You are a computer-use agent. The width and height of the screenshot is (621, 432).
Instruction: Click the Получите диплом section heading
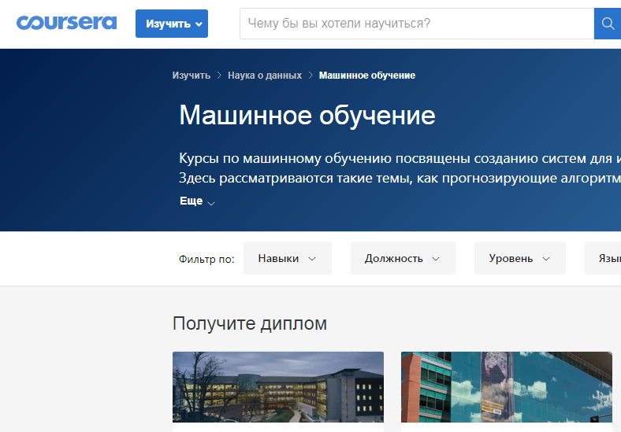tap(250, 323)
